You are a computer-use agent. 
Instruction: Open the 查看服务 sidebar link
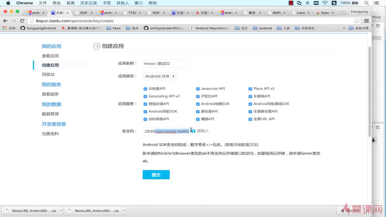pyautogui.click(x=50, y=94)
